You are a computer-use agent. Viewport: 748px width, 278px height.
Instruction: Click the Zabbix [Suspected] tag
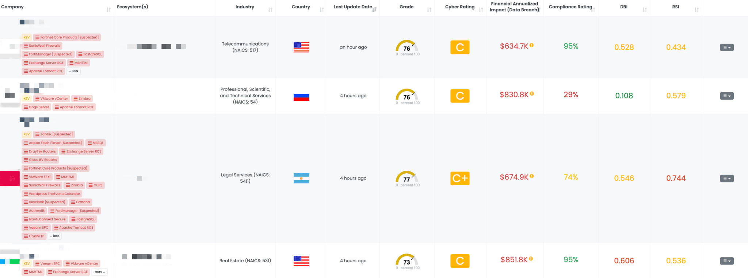(54, 134)
